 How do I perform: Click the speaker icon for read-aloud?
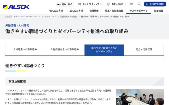(x=59, y=4)
